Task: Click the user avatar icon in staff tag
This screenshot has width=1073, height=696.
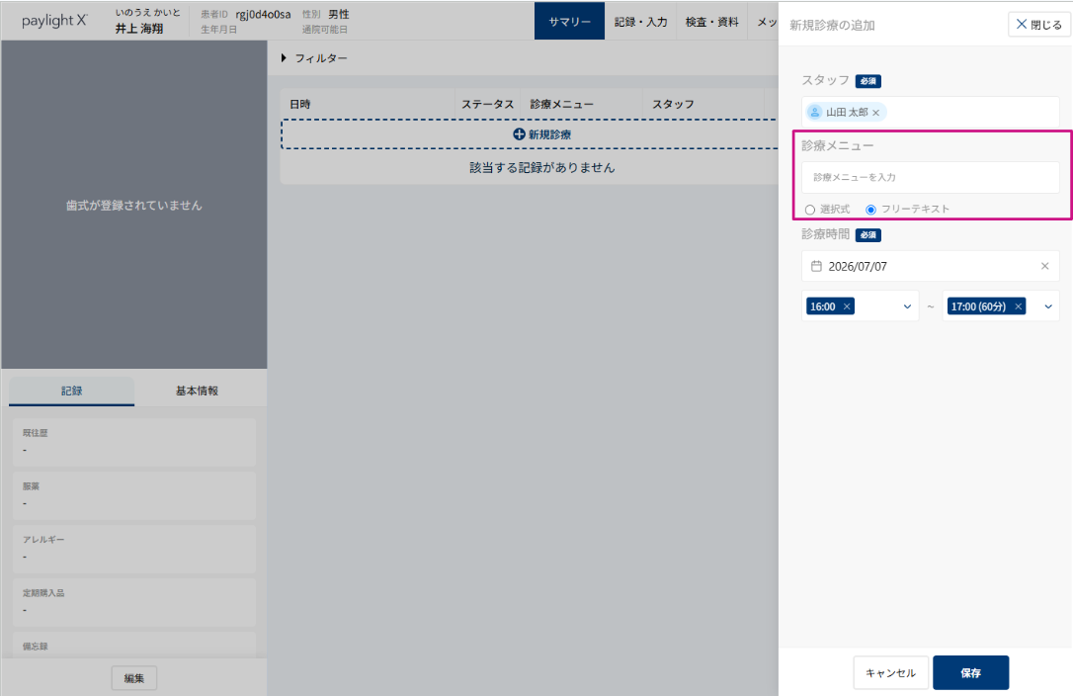Action: 814,113
